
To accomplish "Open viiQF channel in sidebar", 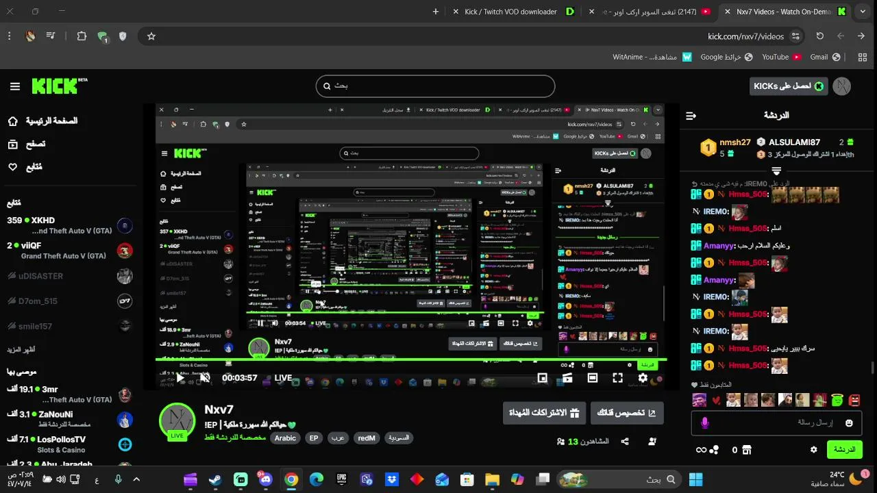I will click(69, 251).
